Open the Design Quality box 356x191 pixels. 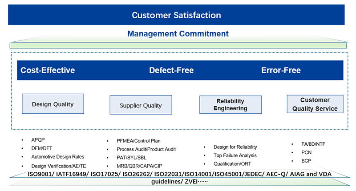click(x=53, y=105)
